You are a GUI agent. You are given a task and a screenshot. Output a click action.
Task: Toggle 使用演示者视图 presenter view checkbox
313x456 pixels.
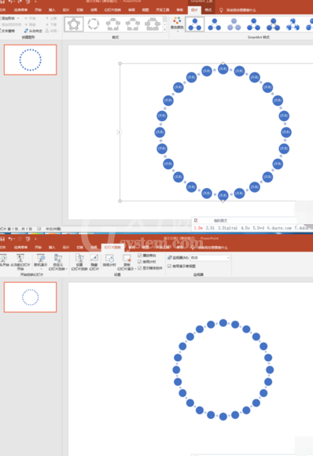coord(169,266)
